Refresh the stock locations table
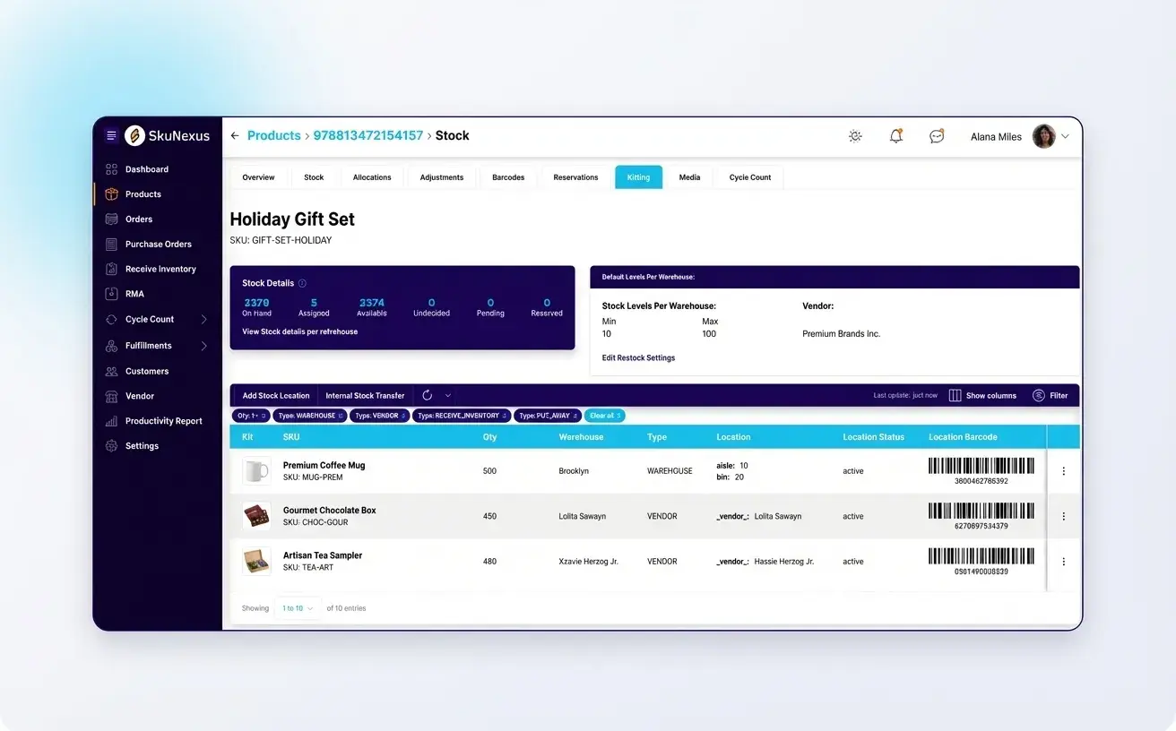 click(426, 394)
